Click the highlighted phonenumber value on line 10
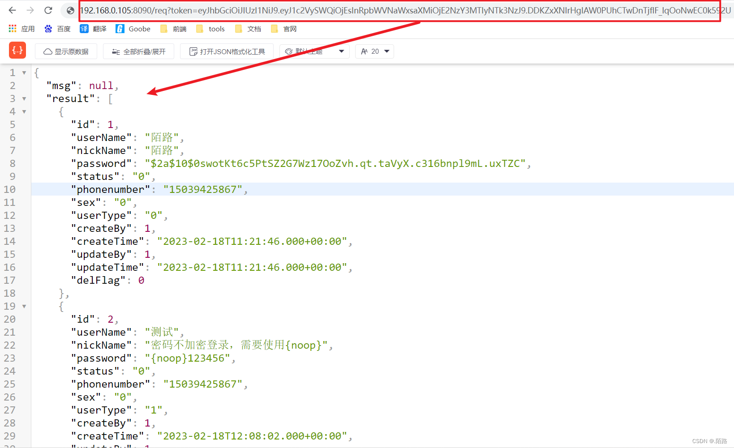Screen dimensions: 734x448 [203, 189]
